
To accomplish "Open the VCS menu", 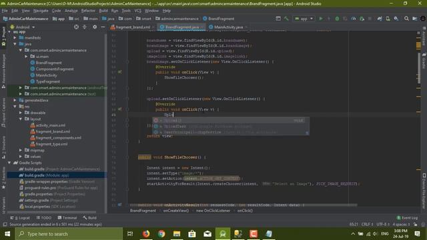I will click(138, 11).
